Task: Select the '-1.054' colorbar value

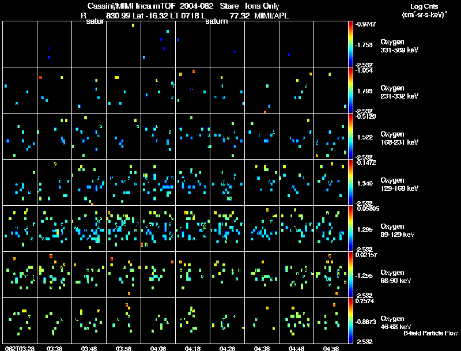Action: click(364, 70)
